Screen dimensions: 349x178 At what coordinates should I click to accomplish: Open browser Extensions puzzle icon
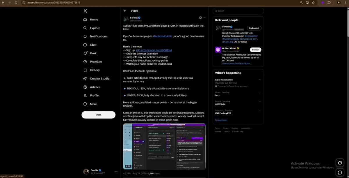pos(329,2)
